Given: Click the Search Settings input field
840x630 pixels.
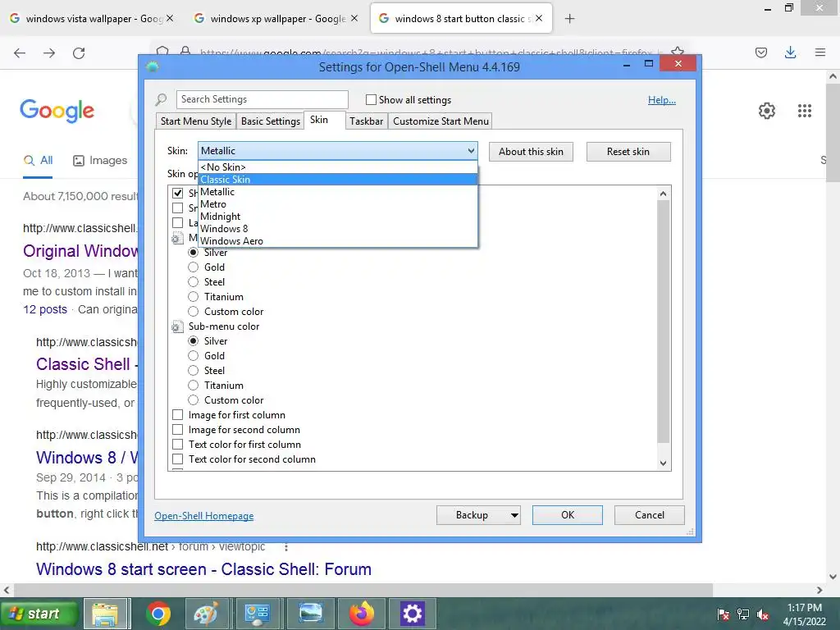Looking at the screenshot, I should [x=262, y=99].
